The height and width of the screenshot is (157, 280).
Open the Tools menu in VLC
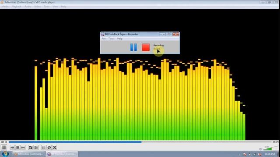47,7
